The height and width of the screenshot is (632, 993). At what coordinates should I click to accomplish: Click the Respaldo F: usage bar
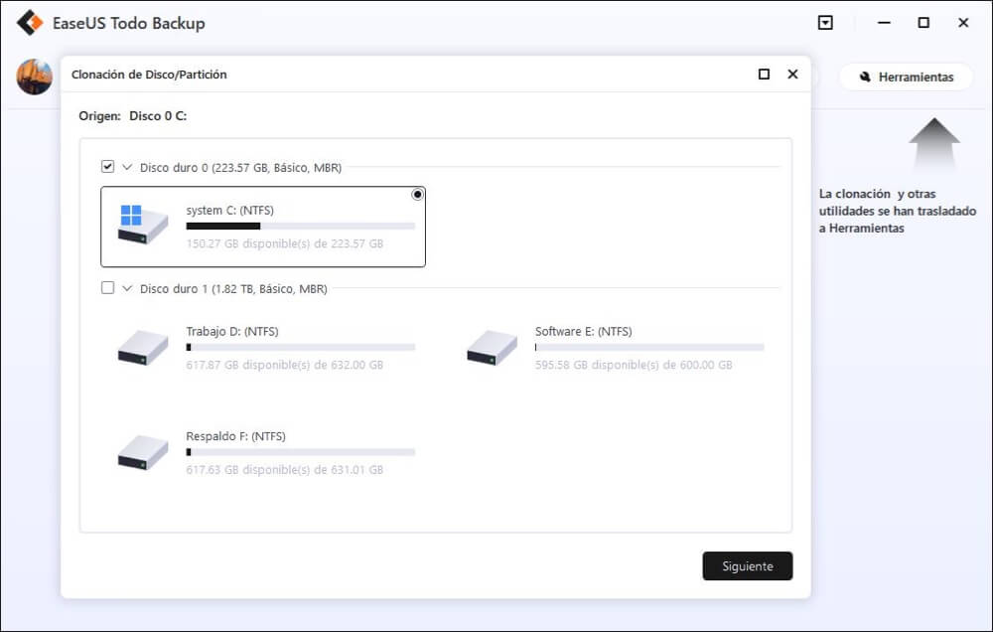301,452
